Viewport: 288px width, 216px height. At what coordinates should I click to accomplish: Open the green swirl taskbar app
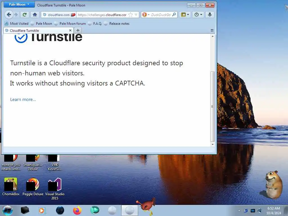[95, 210]
